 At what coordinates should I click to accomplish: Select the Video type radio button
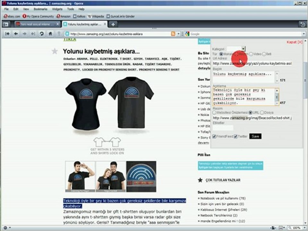point(251,54)
